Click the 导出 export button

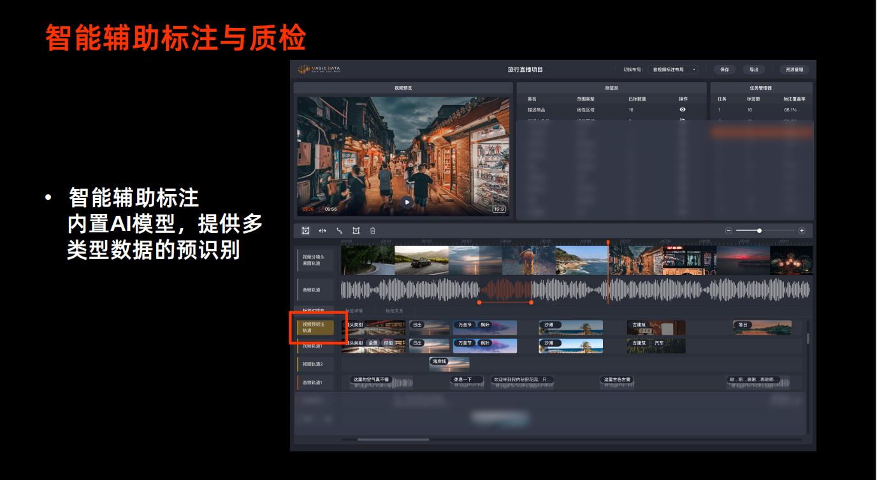pos(753,69)
